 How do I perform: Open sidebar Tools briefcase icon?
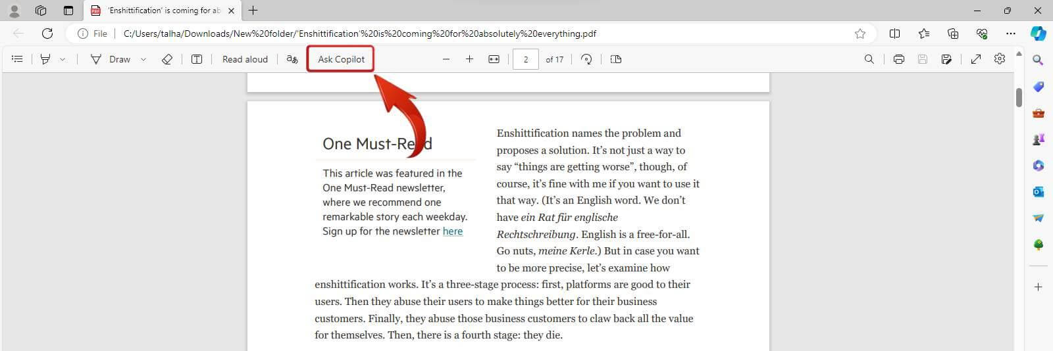[1038, 113]
